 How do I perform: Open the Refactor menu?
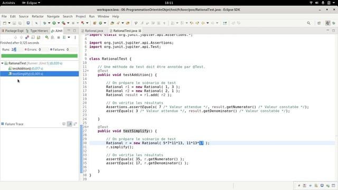(x=37, y=16)
